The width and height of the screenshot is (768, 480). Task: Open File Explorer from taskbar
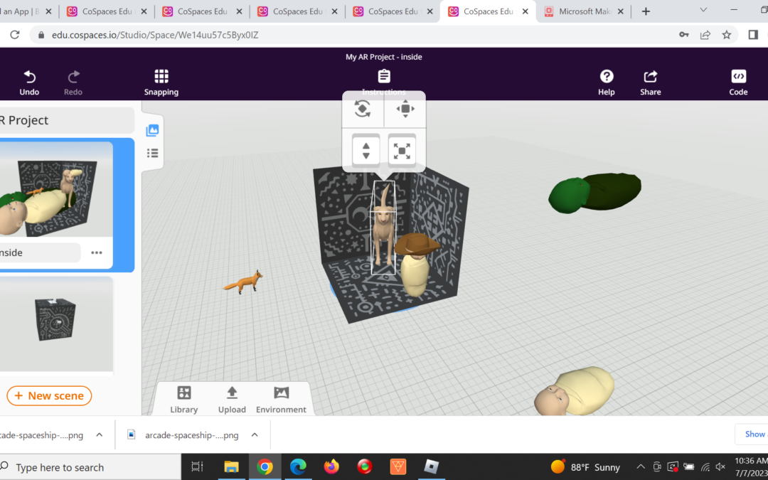point(231,467)
